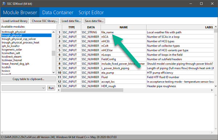Click nHCEVar name cell
The width and height of the screenshot is (218, 140).
click(123, 50)
